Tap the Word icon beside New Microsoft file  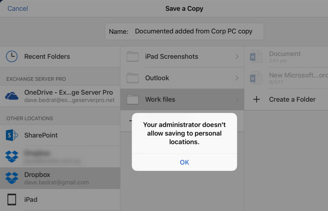click(256, 78)
